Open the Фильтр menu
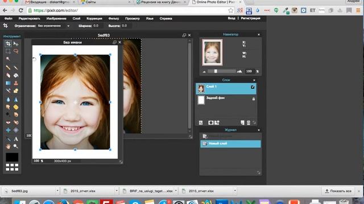364x204 pixels. (114, 19)
